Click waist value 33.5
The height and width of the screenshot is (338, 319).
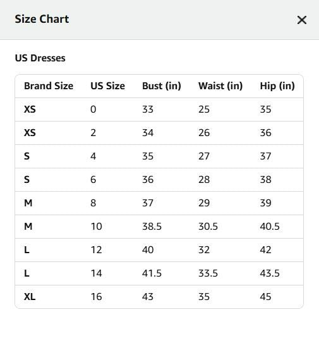pyautogui.click(x=208, y=273)
